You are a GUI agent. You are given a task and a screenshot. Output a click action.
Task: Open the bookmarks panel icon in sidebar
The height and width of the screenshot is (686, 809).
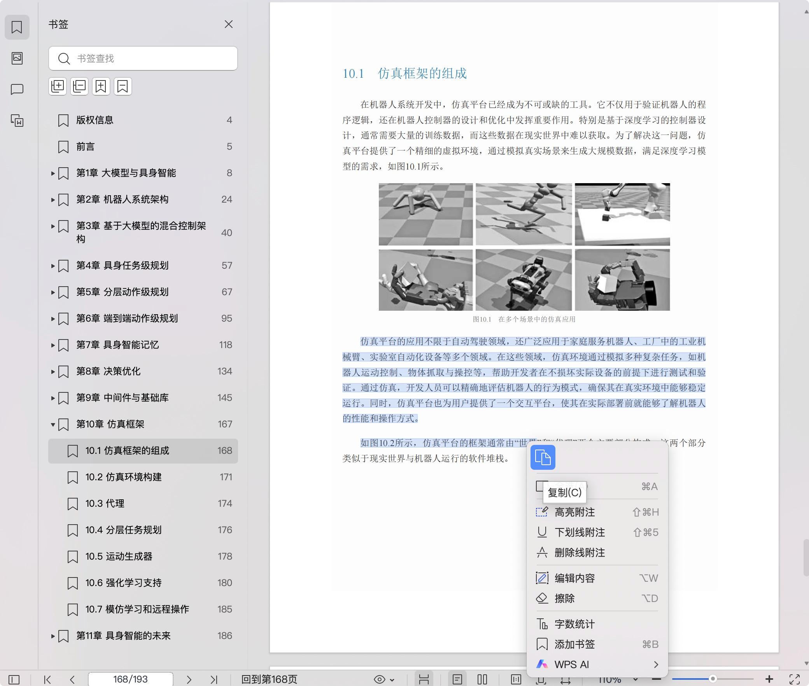tap(17, 27)
